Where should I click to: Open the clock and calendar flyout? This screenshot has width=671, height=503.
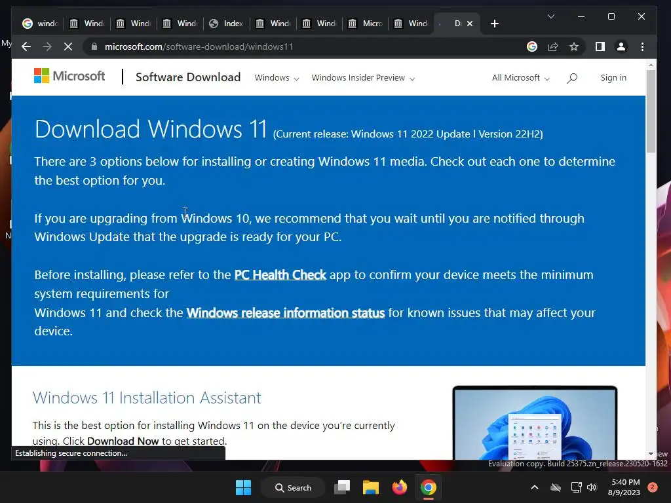click(624, 487)
